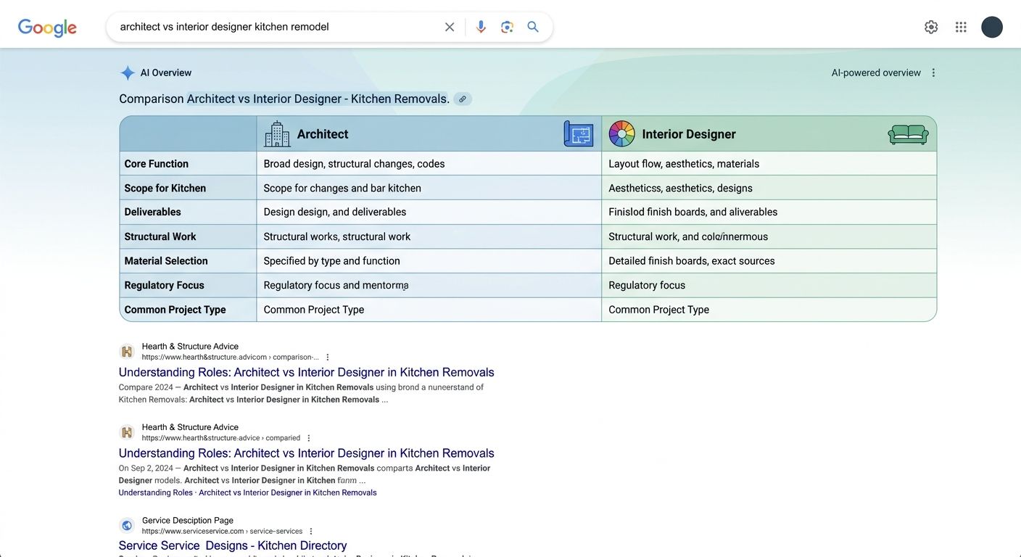This screenshot has height=557, width=1021.
Task: Open 'Service Service Designs - Kitchen Directory' link
Action: 233,545
